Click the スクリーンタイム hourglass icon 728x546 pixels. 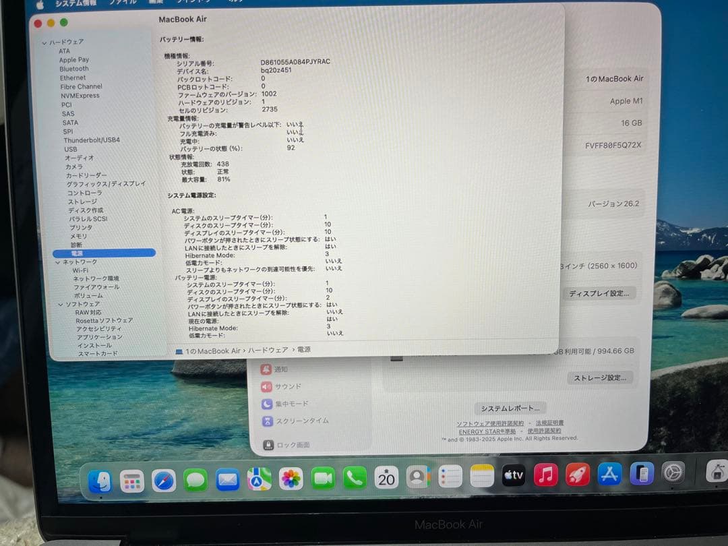[x=268, y=421]
